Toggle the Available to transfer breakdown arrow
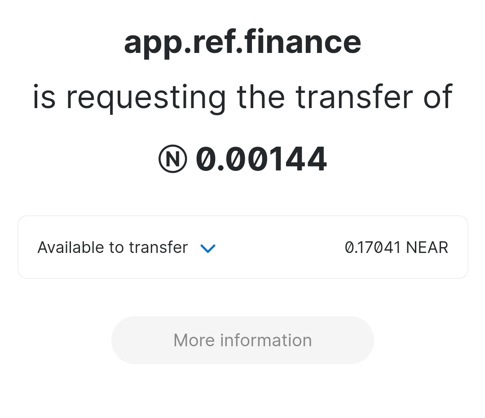The width and height of the screenshot is (485, 418). tap(208, 248)
